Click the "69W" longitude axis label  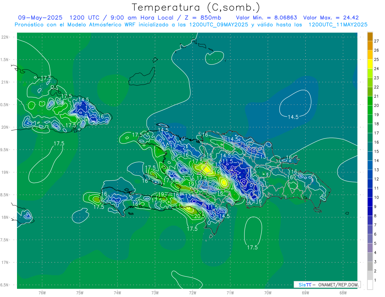pos(305,293)
